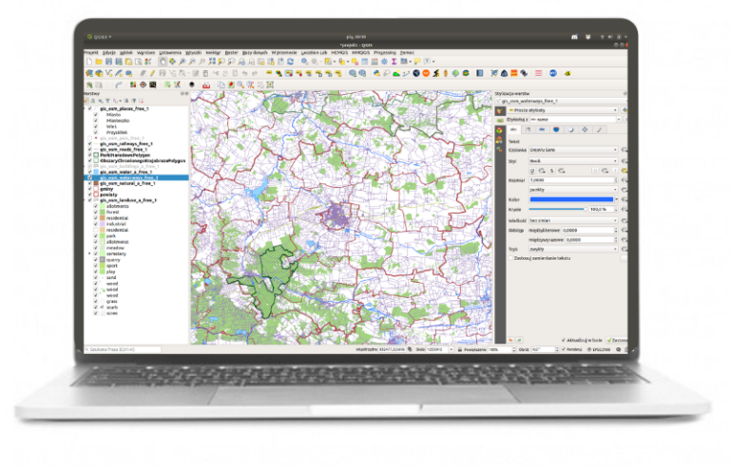Viewport: 730px width, 467px height.
Task: Click the Refresh map arrows icon
Action: click(x=291, y=62)
